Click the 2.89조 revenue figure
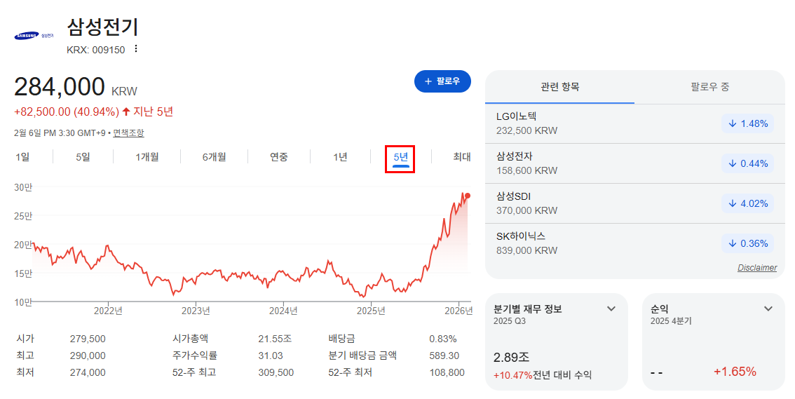The image size is (795, 399). pos(511,358)
